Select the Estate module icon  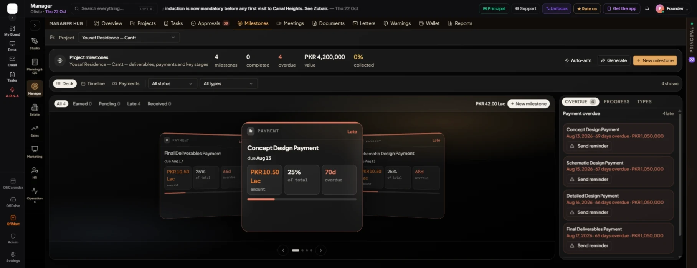tap(35, 109)
